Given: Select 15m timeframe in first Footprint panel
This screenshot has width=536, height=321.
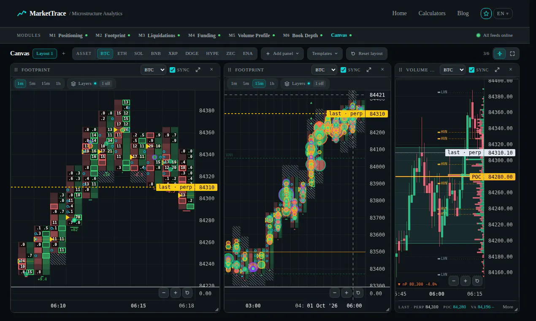Looking at the screenshot, I should pyautogui.click(x=46, y=83).
